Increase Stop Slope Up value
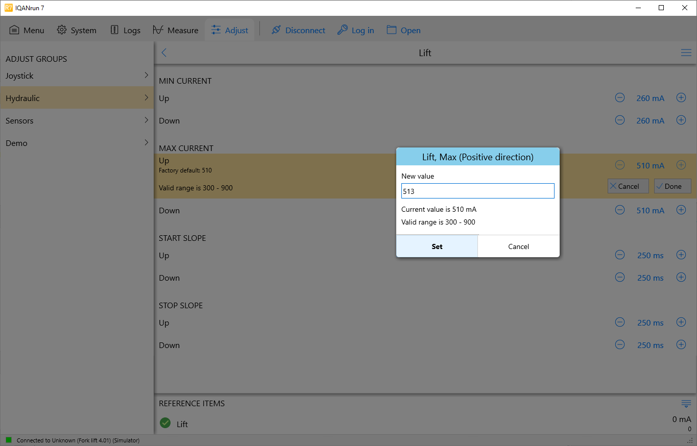This screenshot has width=697, height=446. click(681, 322)
